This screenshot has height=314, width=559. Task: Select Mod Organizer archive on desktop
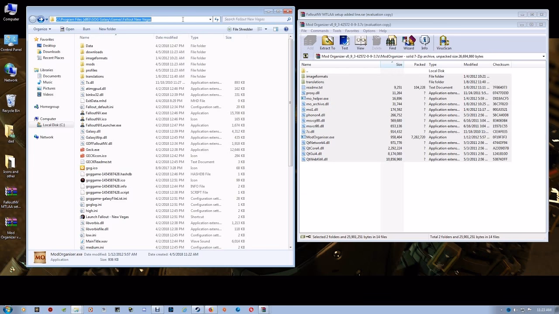coord(11,228)
